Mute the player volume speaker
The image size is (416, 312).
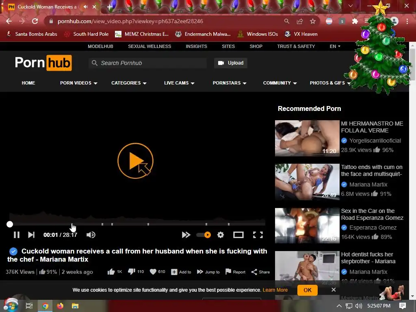[x=91, y=235]
